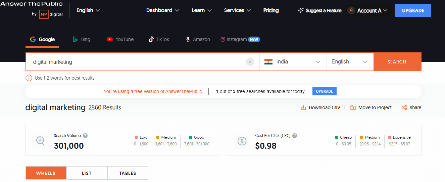Click the top-right UPGRADE button
Viewport: 445px width, 182px height.
pos(413,10)
